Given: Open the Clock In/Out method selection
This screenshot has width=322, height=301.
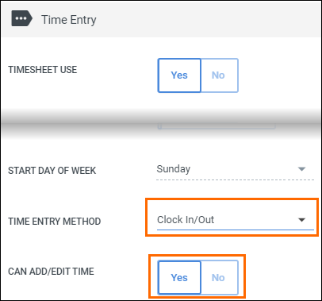Looking at the screenshot, I should click(x=236, y=220).
